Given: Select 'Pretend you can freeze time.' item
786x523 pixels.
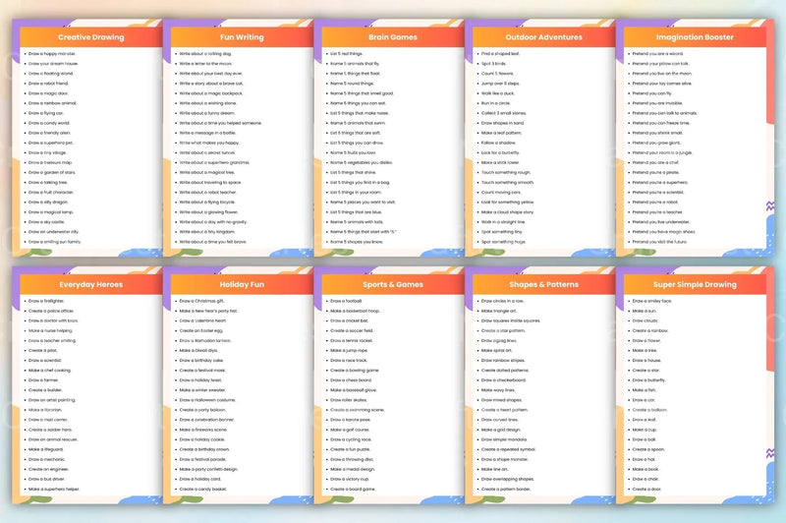Looking at the screenshot, I should (x=661, y=123).
